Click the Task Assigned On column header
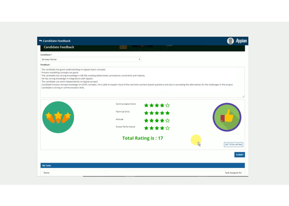 click(x=233, y=173)
